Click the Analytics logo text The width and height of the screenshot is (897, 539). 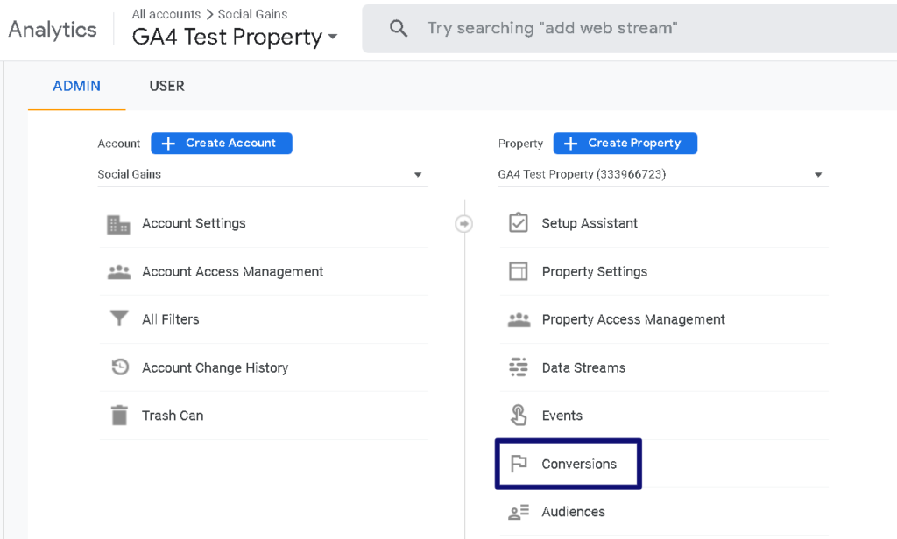(x=53, y=29)
